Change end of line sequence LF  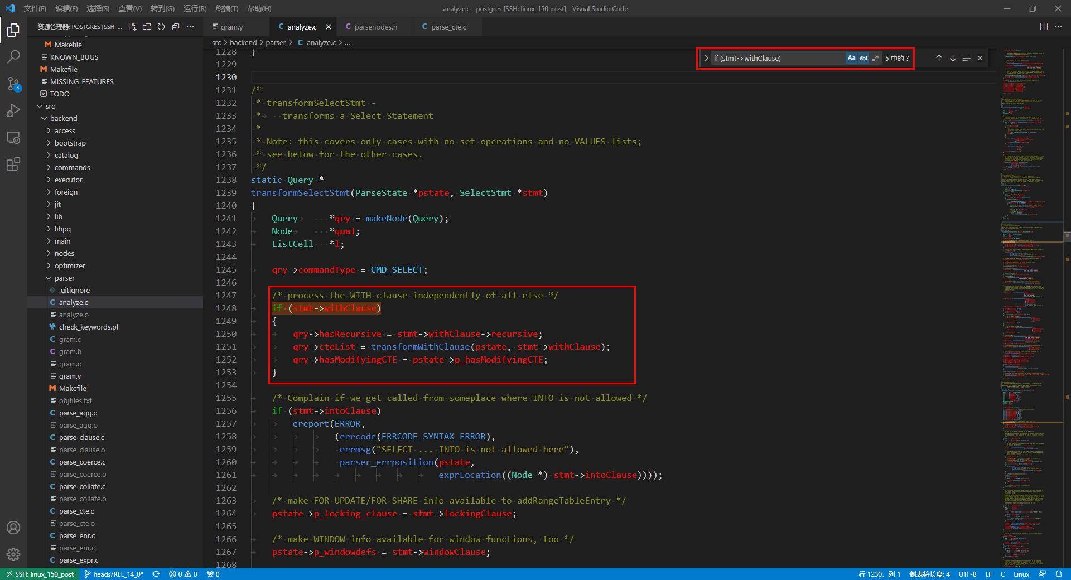[x=988, y=574]
